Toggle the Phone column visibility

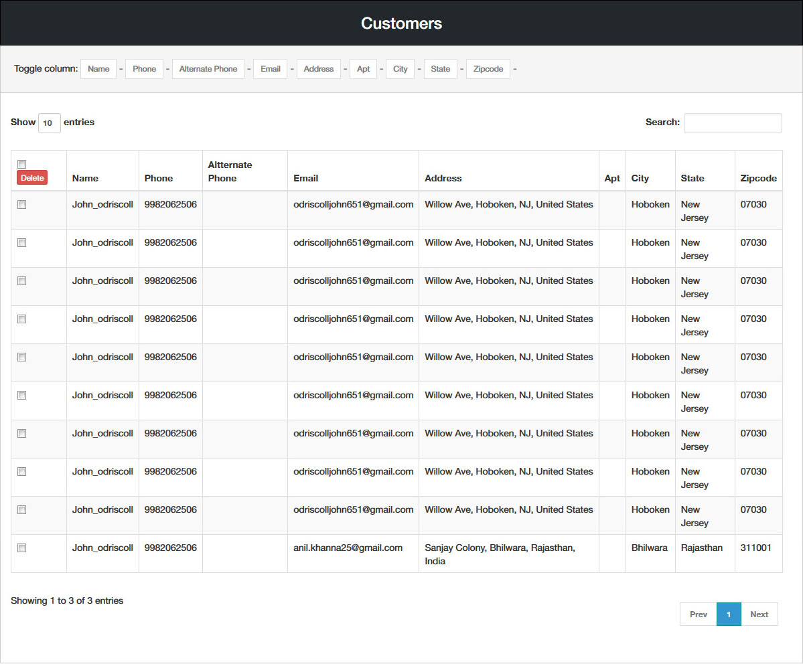coord(144,69)
